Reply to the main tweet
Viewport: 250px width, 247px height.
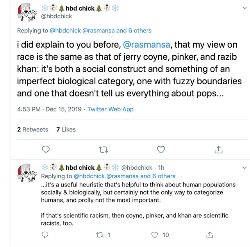(46, 149)
